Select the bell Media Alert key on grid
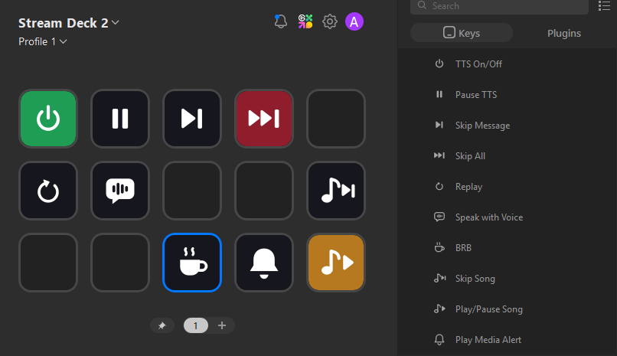Screen dimensions: 617x356 (264, 263)
